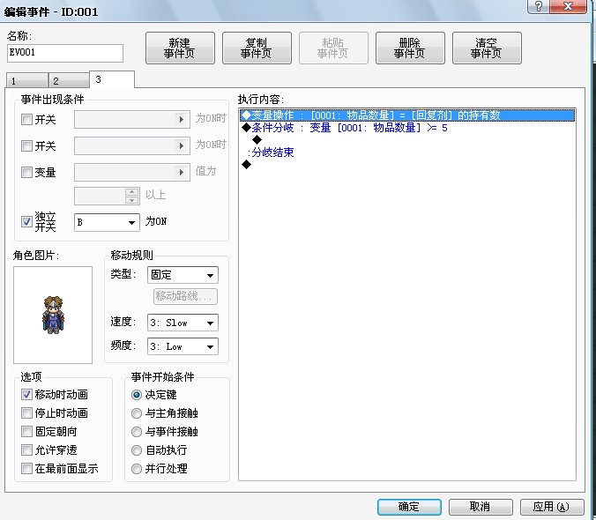Click the 复制事件页 button

pos(257,48)
